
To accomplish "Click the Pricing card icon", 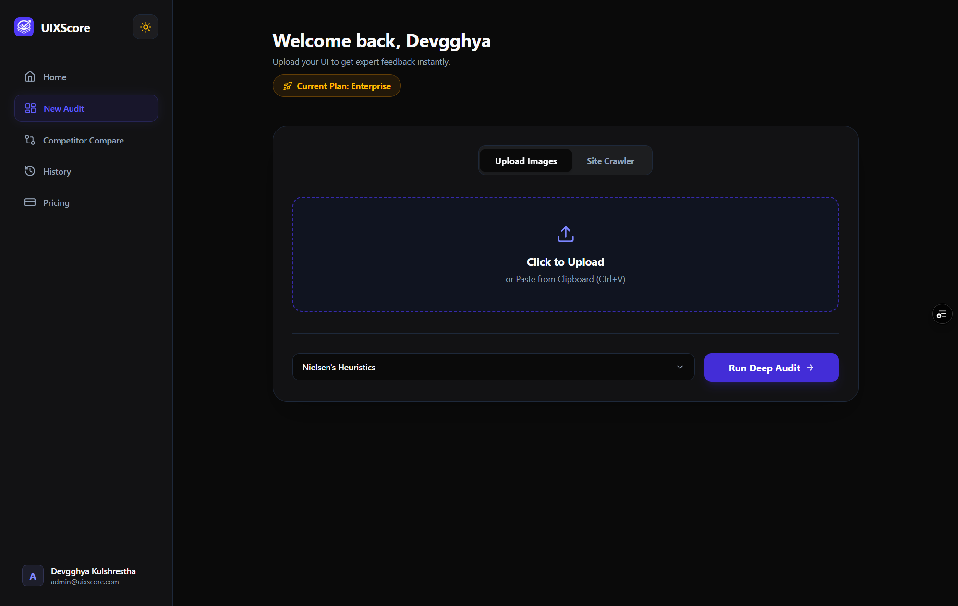I will coord(30,202).
